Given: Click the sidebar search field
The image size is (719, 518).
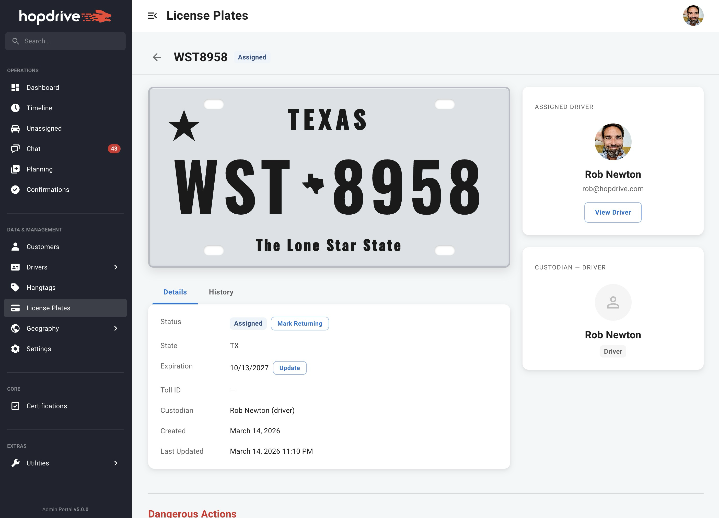Looking at the screenshot, I should click(x=65, y=41).
